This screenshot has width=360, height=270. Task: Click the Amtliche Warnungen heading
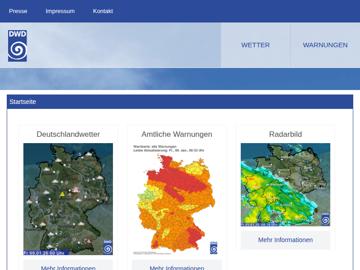pos(176,134)
